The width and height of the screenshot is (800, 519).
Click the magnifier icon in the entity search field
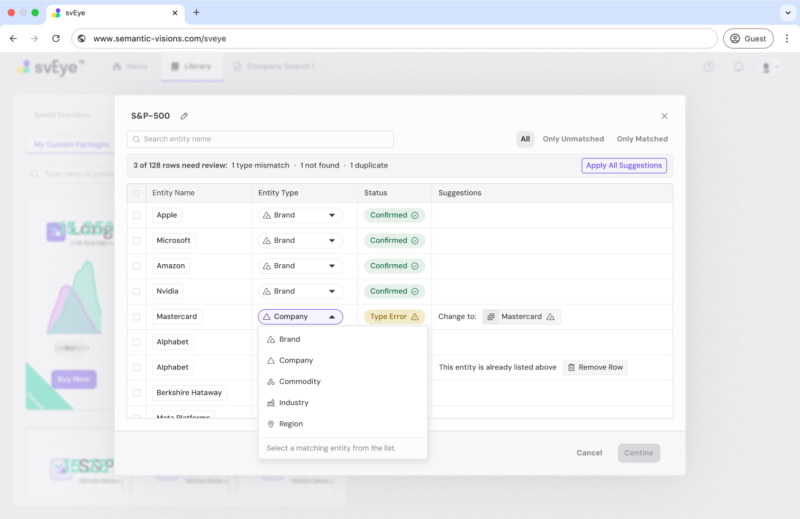point(137,139)
